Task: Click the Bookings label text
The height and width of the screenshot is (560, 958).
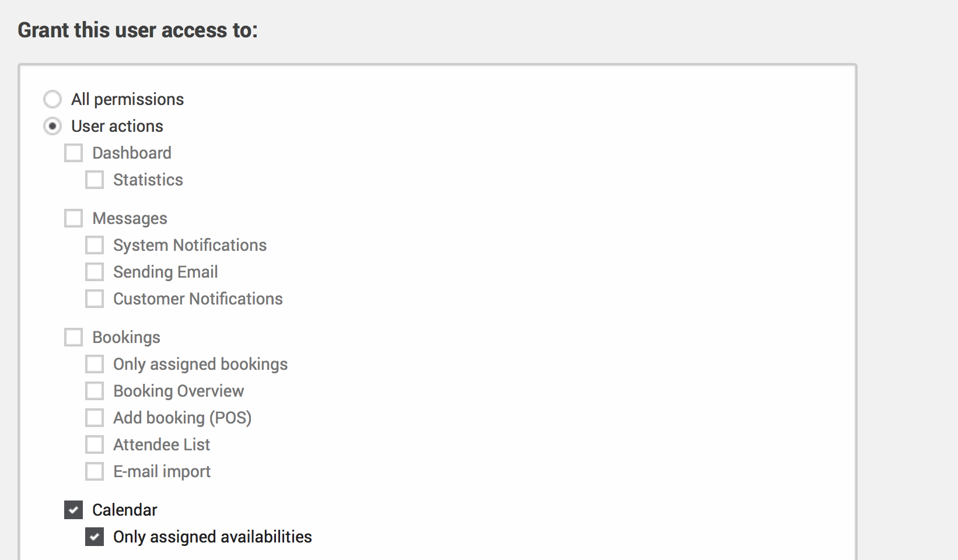Action: 126,337
